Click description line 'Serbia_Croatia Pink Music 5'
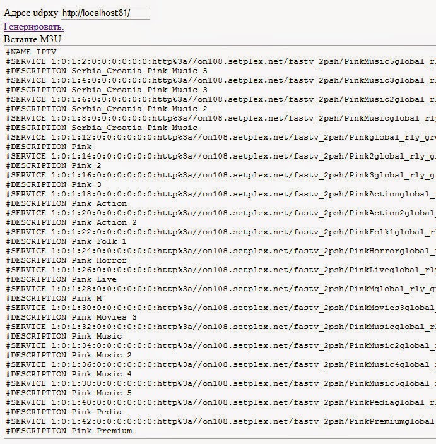This screenshot has width=436, height=444. click(107, 71)
